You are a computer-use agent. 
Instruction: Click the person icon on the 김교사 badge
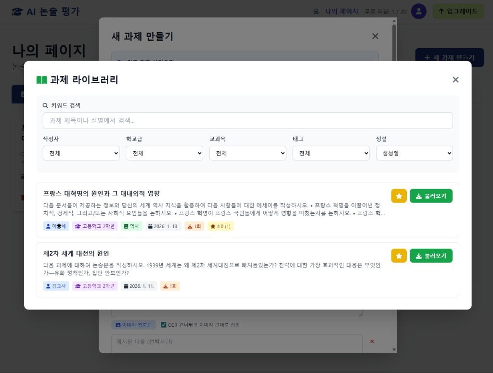coord(48,286)
